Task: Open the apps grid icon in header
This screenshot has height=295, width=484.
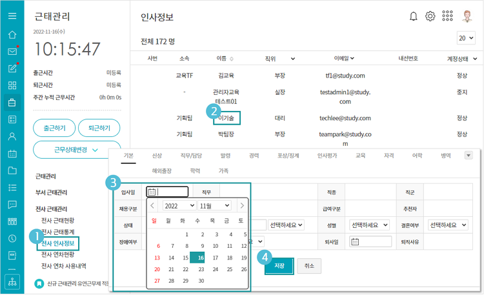Action: (x=447, y=17)
